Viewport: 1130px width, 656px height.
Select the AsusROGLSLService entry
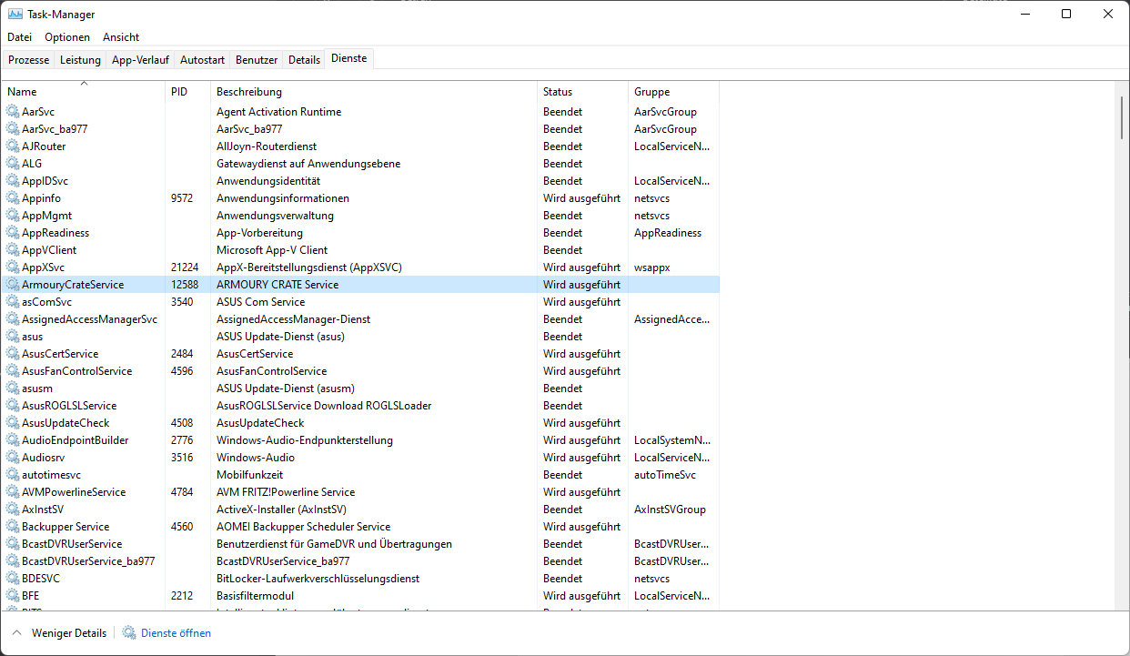tap(361, 406)
